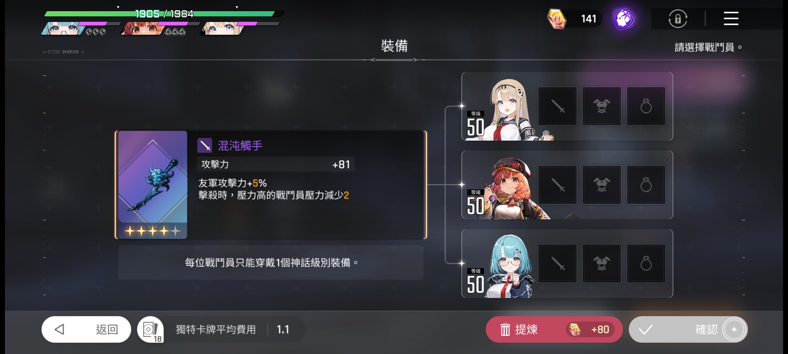Select armor slot of red-haired combatant
The width and height of the screenshot is (788, 354).
[602, 185]
